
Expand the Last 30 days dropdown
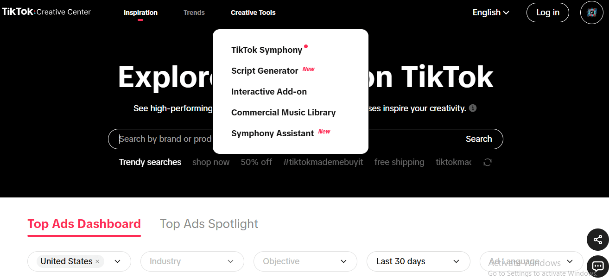418,261
